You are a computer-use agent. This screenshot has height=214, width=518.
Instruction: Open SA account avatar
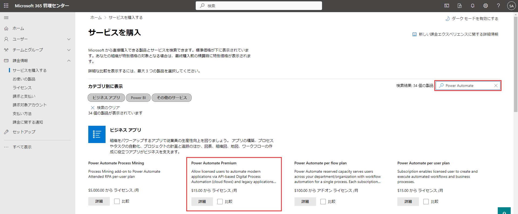(512, 6)
